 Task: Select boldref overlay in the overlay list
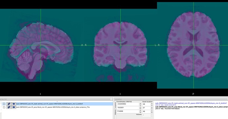64,104
